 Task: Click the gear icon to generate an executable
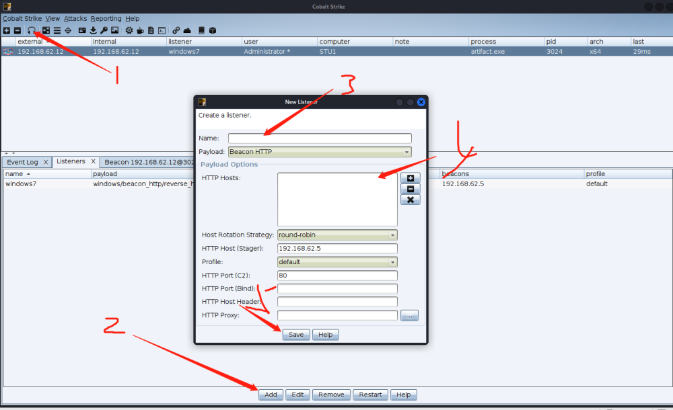click(x=129, y=30)
